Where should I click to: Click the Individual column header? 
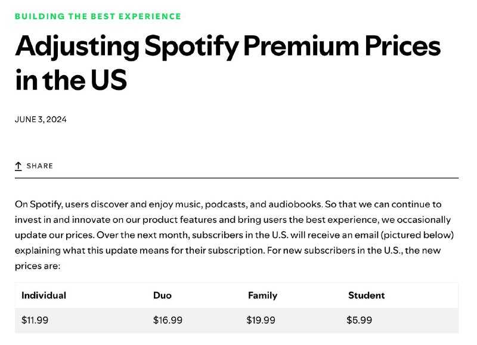(x=44, y=295)
